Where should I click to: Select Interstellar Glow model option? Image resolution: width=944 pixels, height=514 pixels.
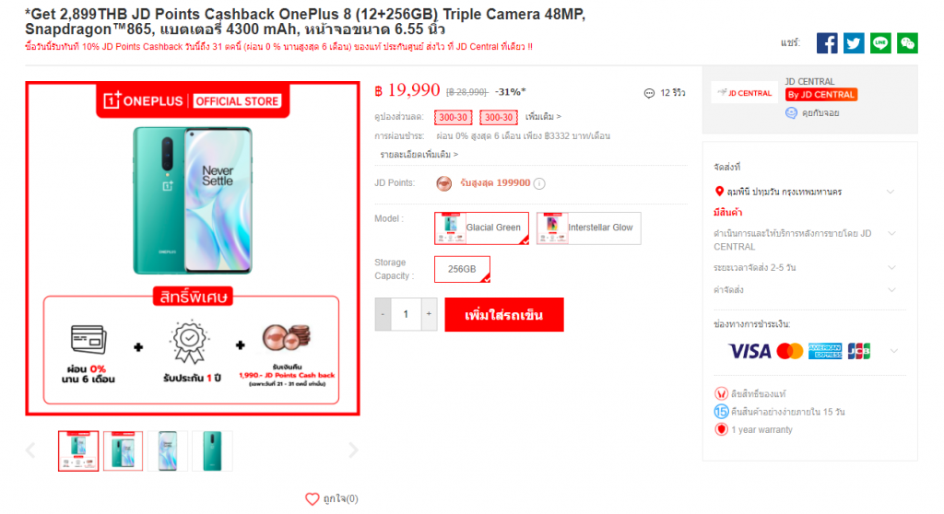point(589,228)
